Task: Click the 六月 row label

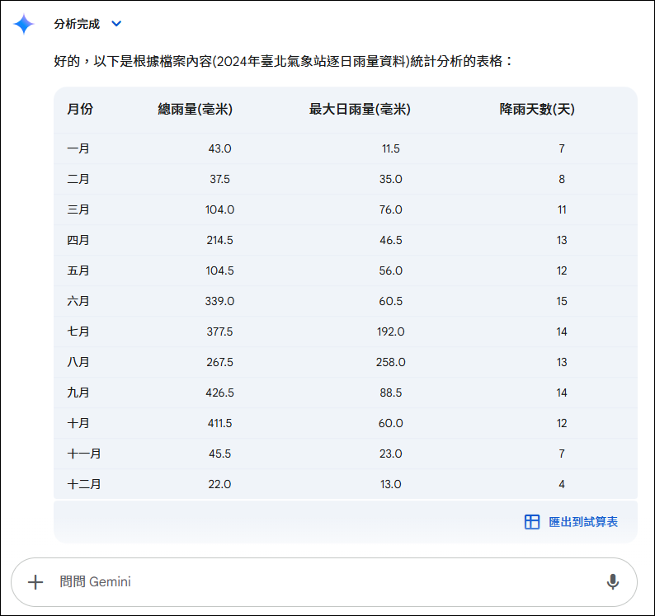Action: point(78,301)
